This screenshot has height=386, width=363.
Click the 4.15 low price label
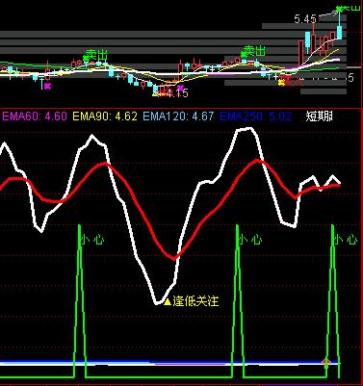[x=177, y=93]
